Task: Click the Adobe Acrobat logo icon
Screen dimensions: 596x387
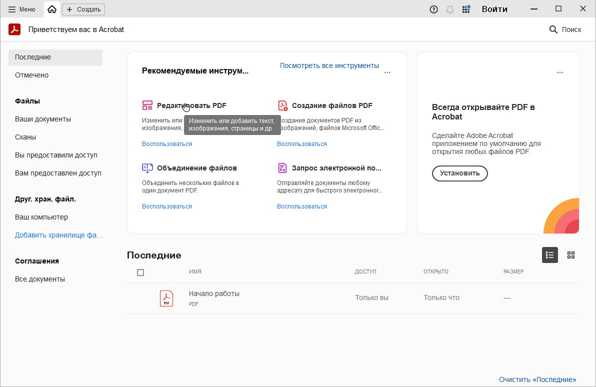Action: pyautogui.click(x=14, y=29)
